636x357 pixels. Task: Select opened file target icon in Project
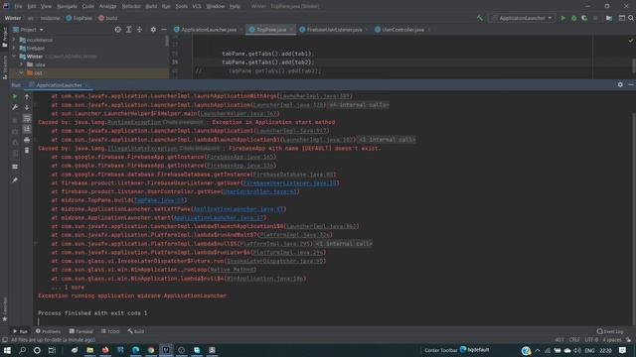coord(117,30)
